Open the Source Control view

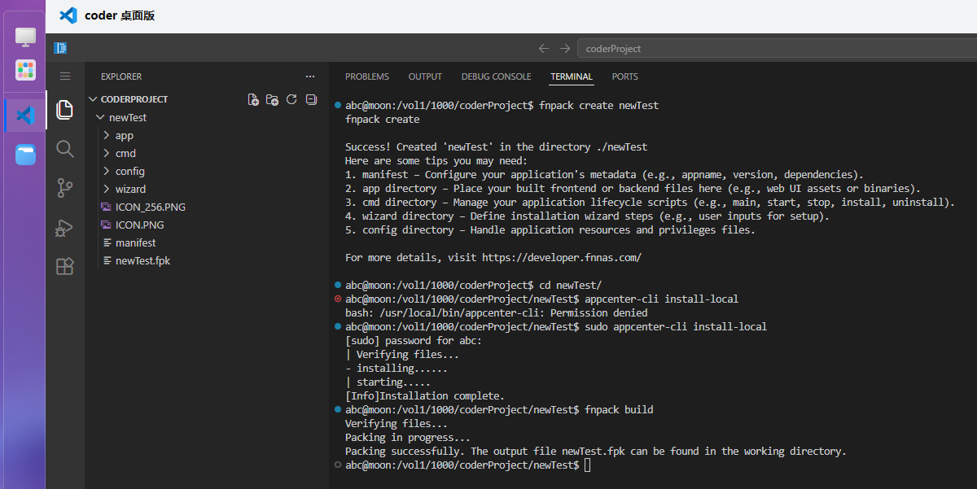pos(65,188)
